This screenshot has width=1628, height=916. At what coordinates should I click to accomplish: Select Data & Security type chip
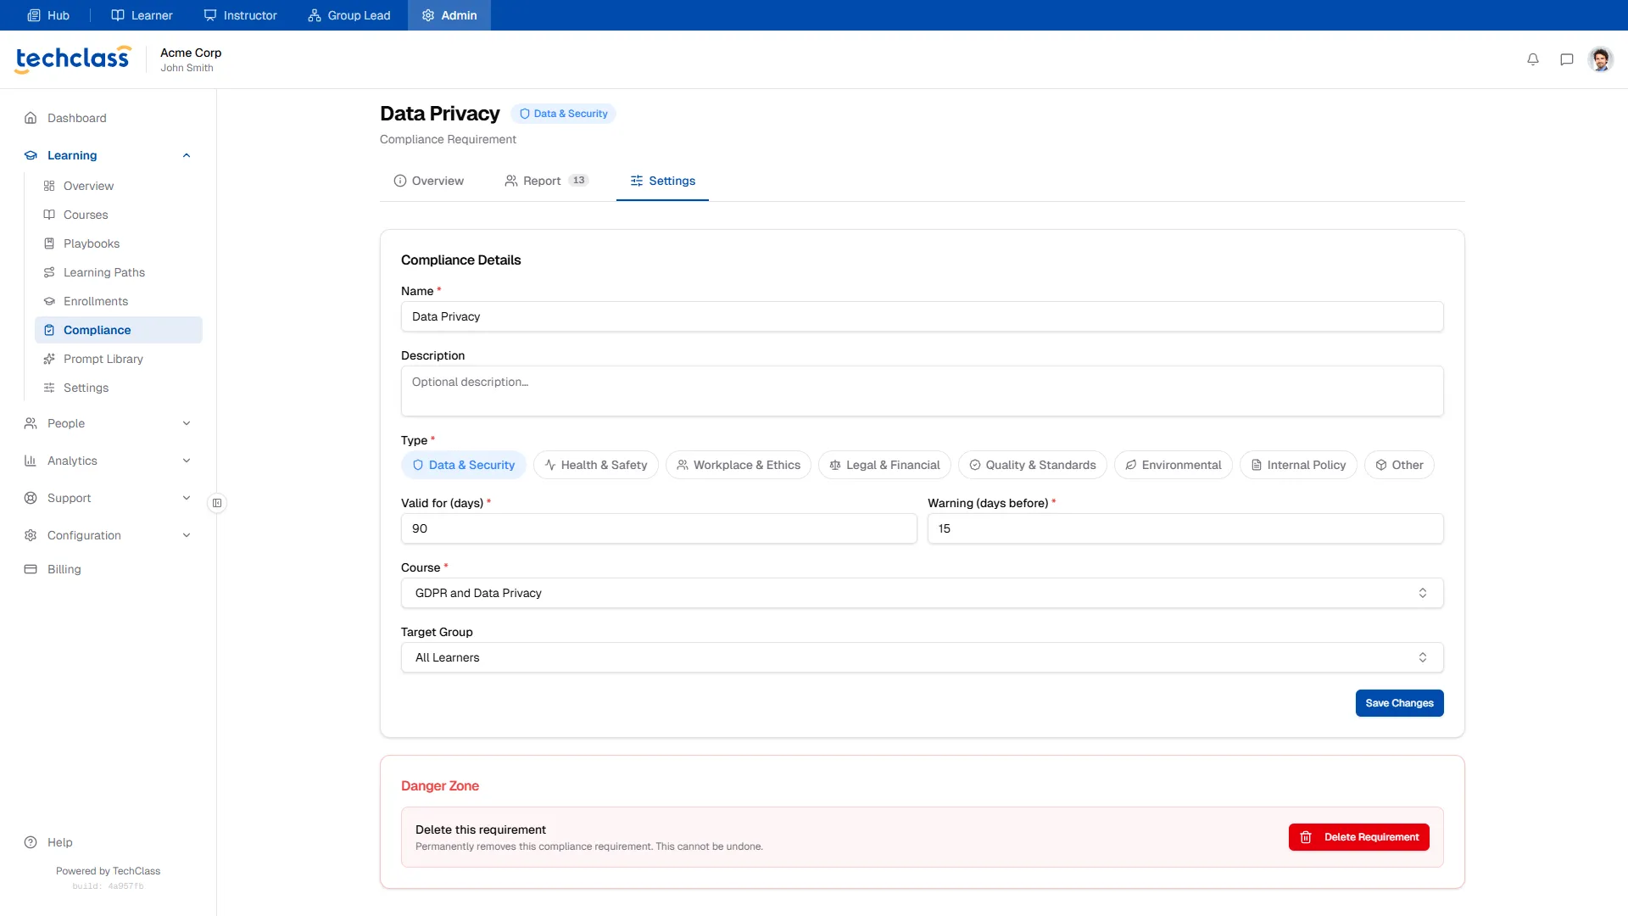coord(464,465)
